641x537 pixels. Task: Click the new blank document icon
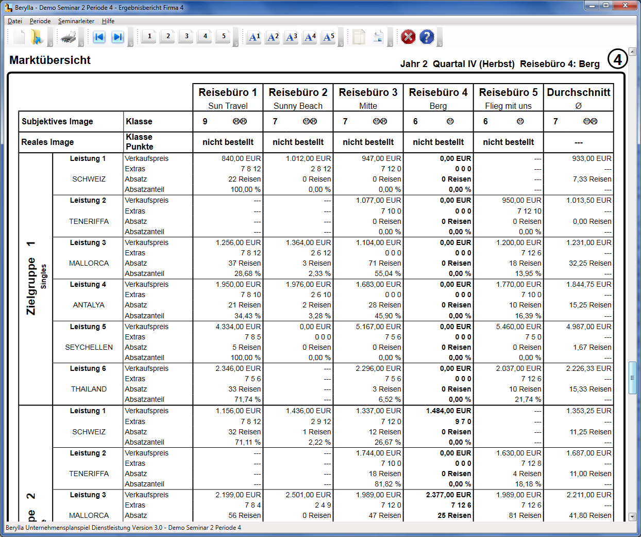pyautogui.click(x=19, y=37)
